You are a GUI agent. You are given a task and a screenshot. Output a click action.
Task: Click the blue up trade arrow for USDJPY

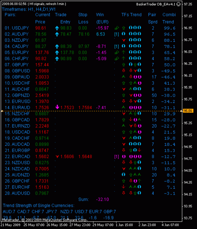[x=57, y=28]
